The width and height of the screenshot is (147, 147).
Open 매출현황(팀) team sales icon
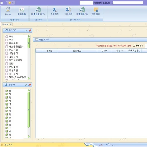[x=82, y=11]
